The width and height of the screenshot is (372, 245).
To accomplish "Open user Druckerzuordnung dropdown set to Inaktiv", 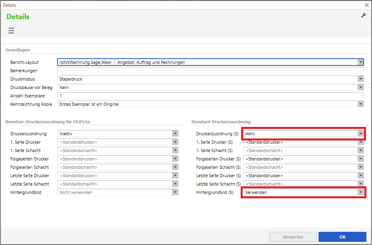I will (175, 134).
